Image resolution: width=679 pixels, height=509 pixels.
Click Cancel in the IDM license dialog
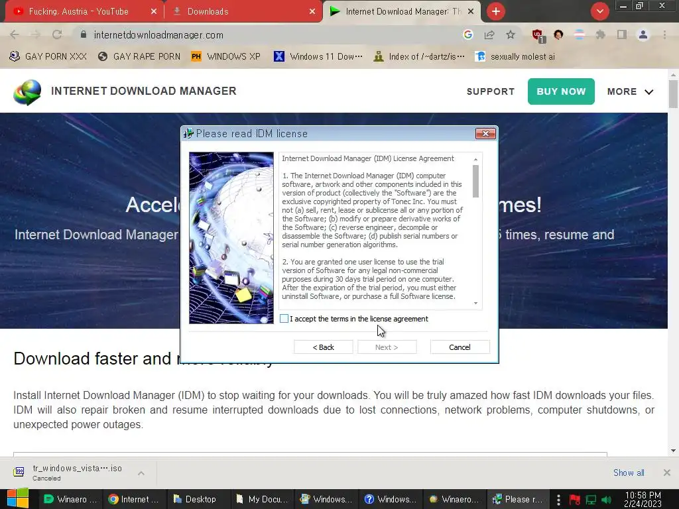point(460,347)
